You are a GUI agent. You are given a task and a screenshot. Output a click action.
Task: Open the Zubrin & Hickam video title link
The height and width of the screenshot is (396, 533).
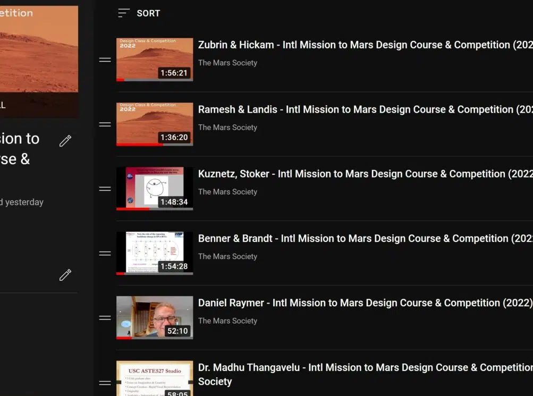[366, 45]
